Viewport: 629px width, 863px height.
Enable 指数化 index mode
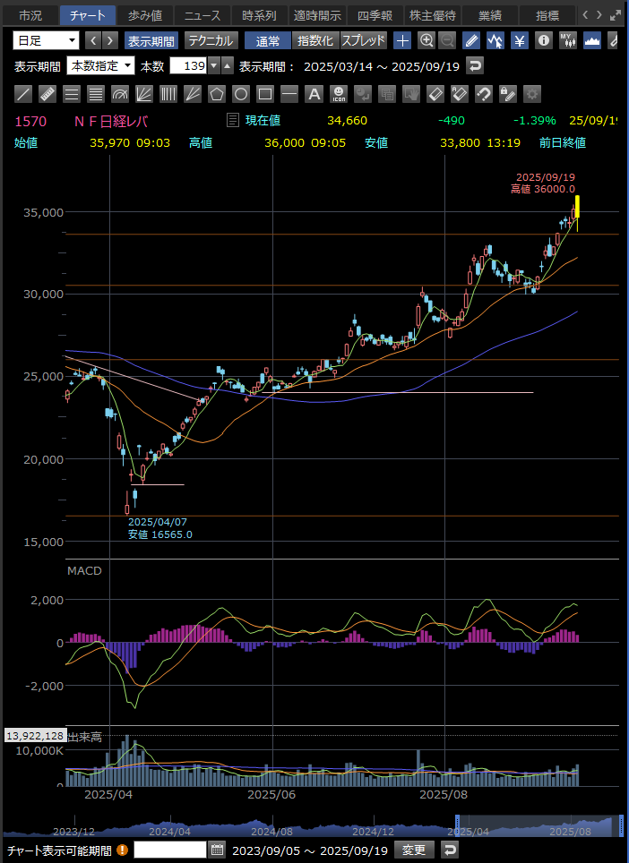point(314,40)
